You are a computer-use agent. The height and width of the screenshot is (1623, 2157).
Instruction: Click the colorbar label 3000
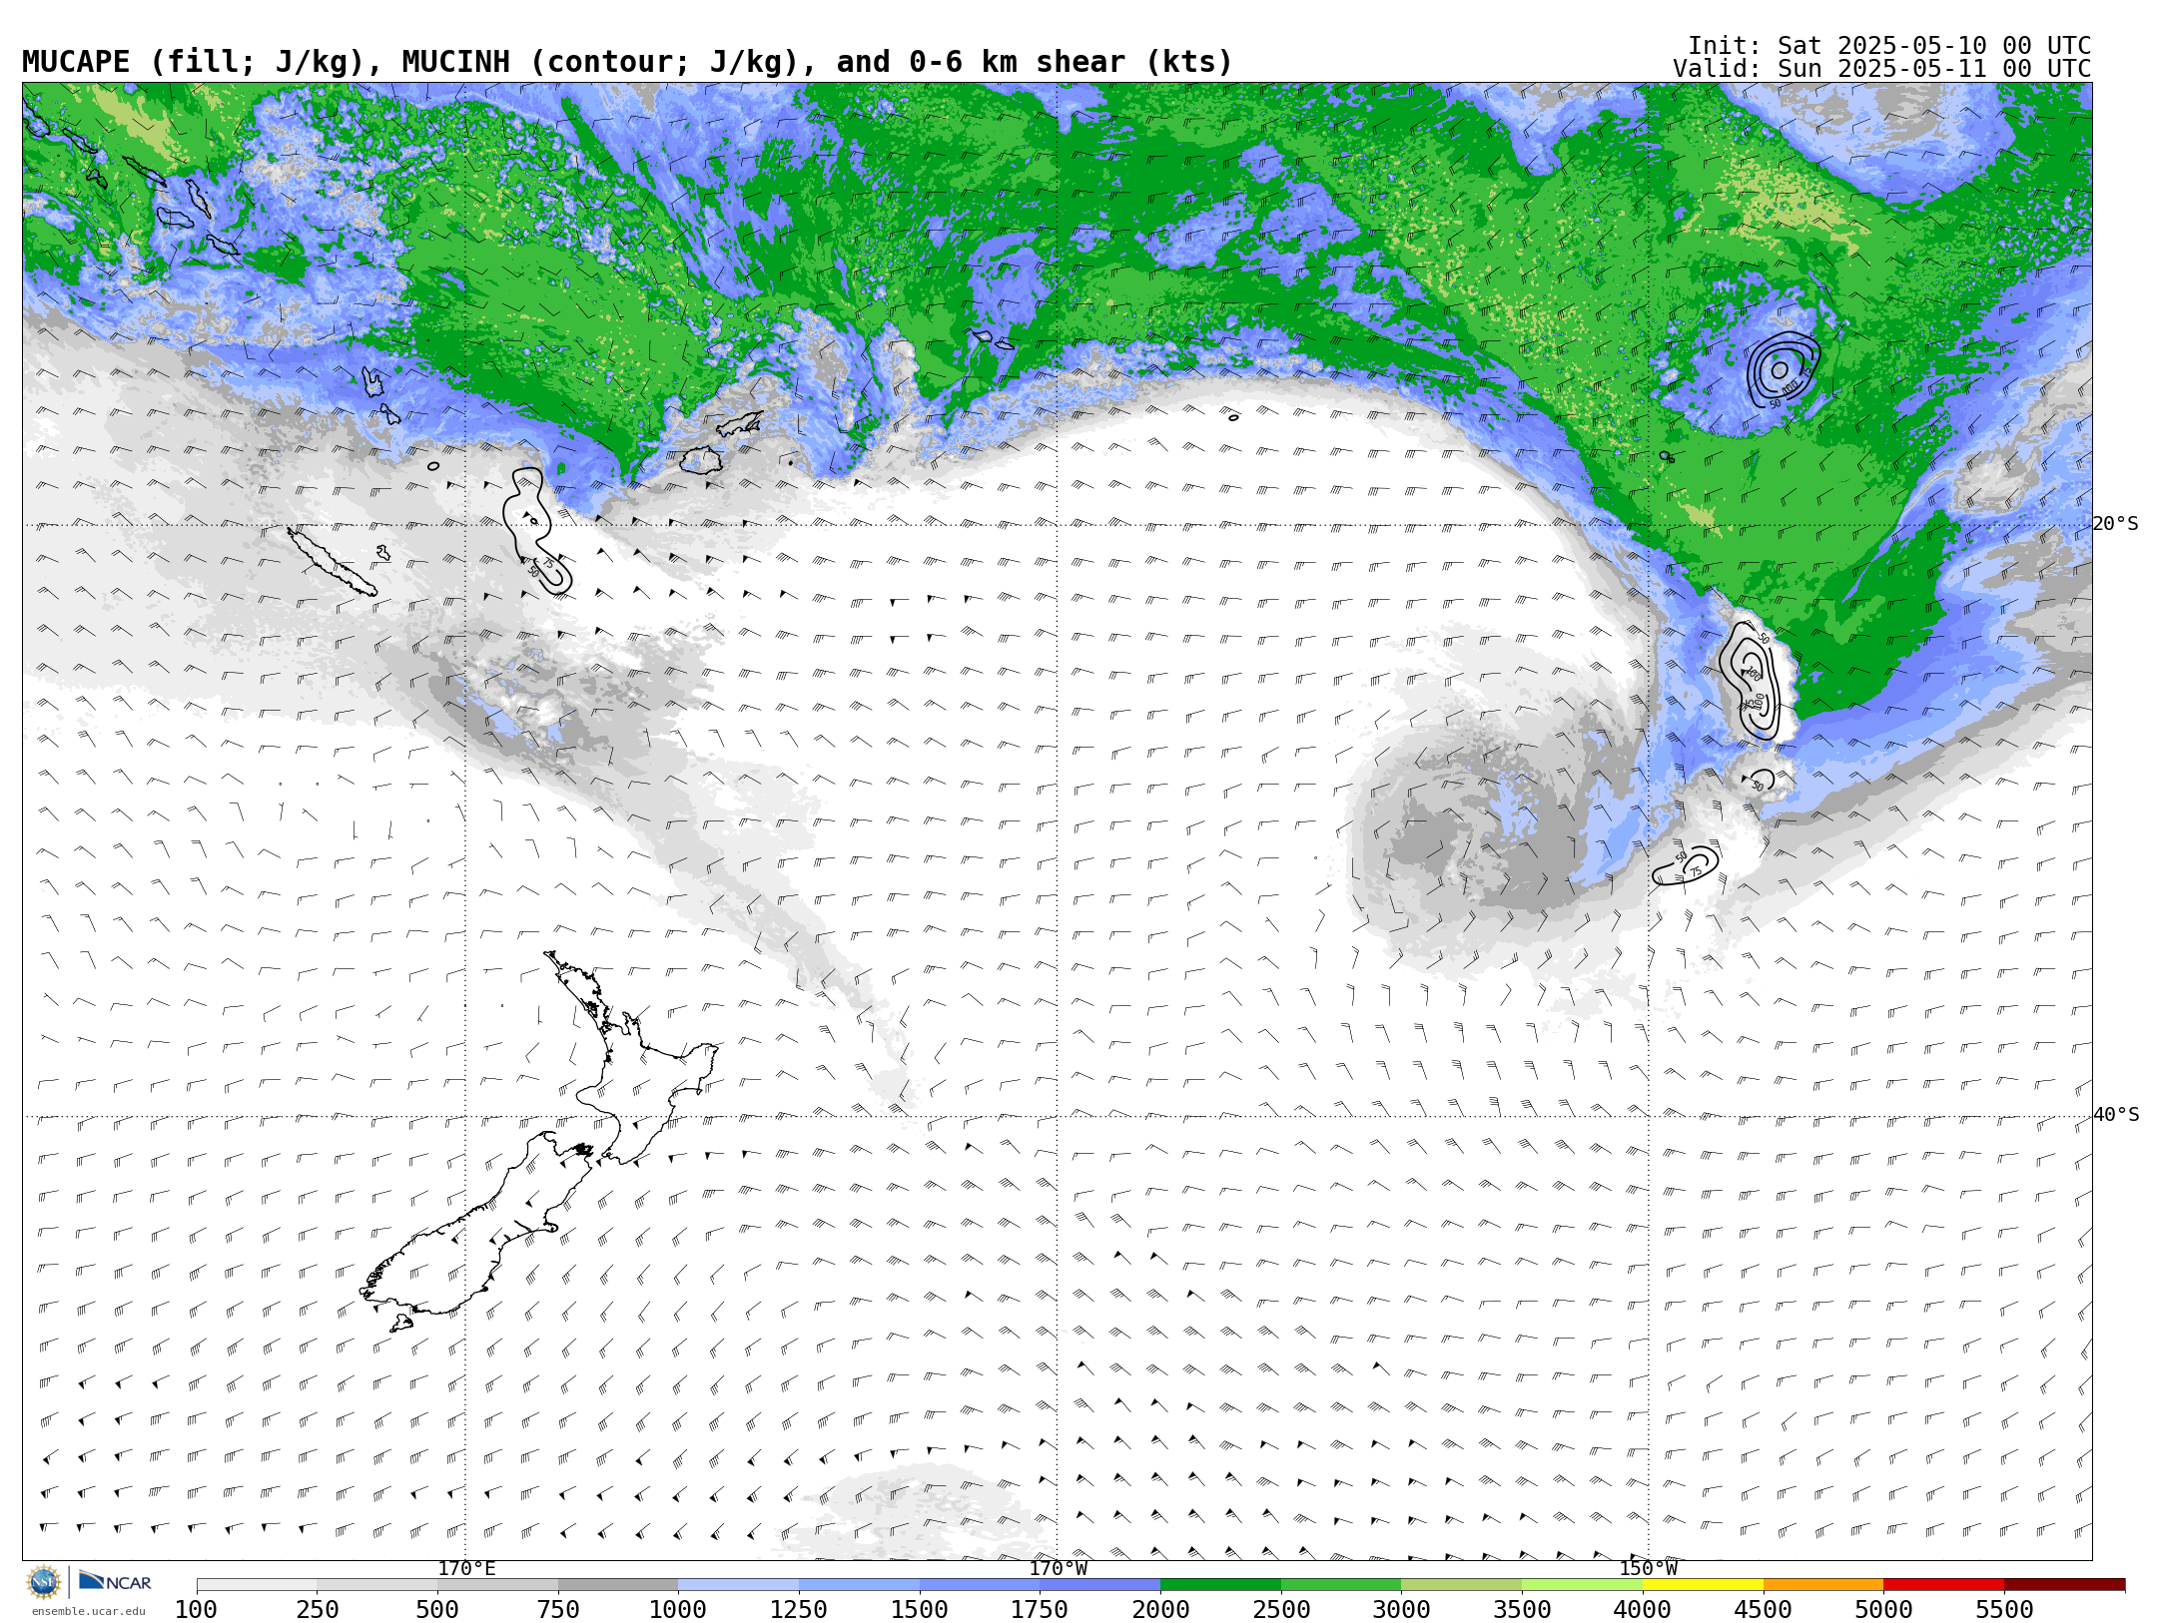tap(1402, 1609)
